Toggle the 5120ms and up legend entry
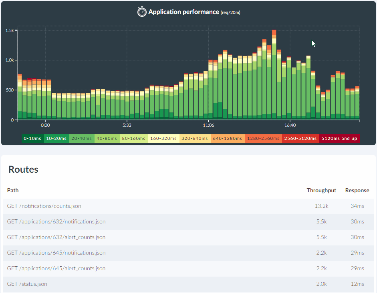The image size is (377, 293). [340, 138]
